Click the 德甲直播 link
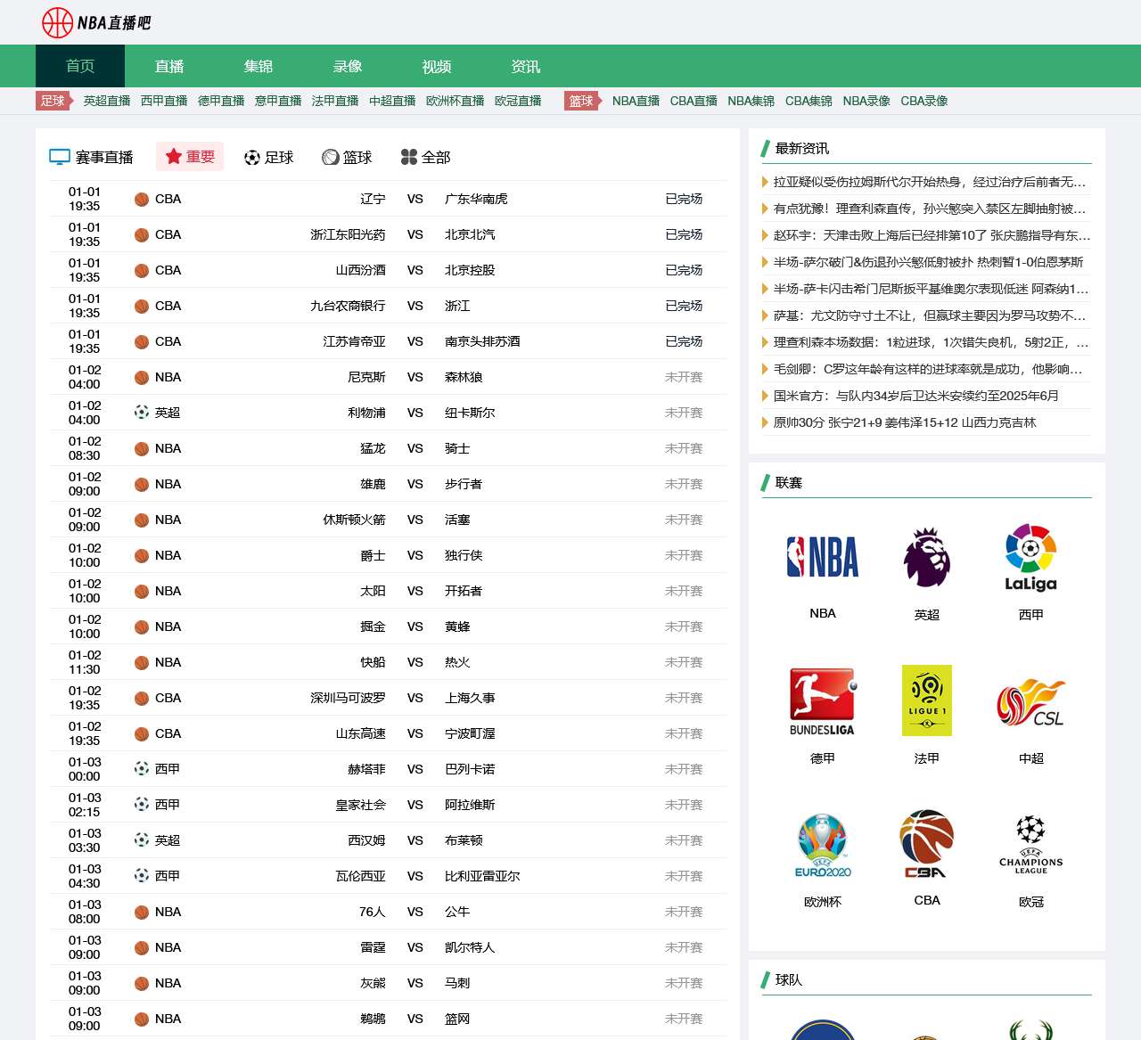The image size is (1141, 1040). click(221, 101)
